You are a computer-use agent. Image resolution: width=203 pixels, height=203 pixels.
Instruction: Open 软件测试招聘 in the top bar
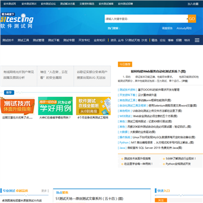pyautogui.click(x=125, y=4)
